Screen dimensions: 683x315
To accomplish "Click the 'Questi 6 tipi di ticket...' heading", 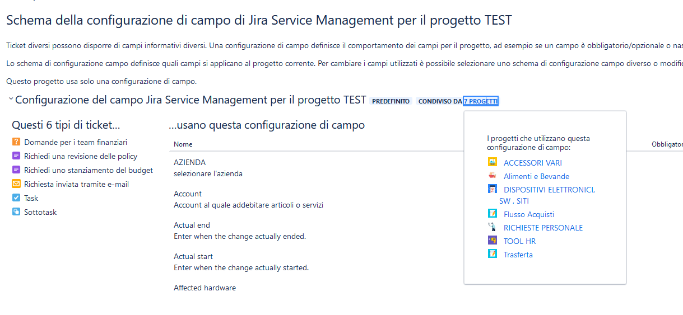I will (66, 125).
